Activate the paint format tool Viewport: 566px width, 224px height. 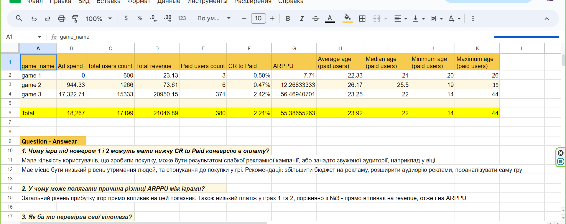coord(75,19)
